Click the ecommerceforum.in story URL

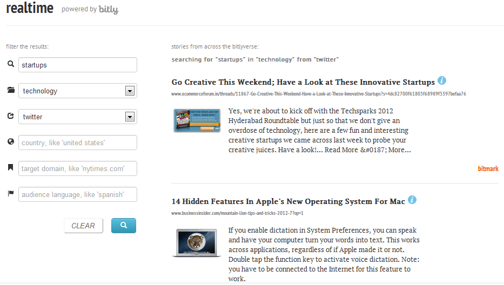pos(319,94)
